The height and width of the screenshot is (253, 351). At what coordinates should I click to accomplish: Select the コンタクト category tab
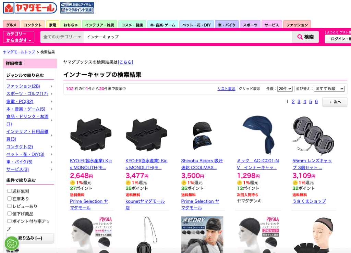click(33, 24)
